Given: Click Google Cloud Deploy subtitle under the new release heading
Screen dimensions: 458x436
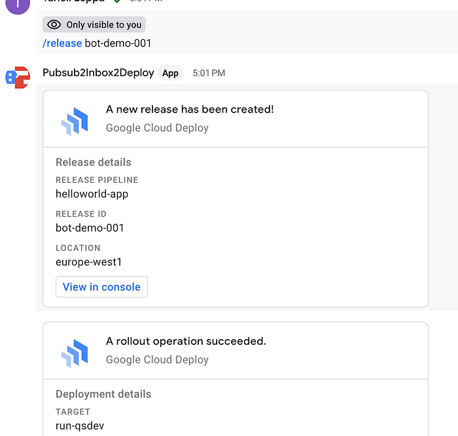Looking at the screenshot, I should pyautogui.click(x=157, y=128).
